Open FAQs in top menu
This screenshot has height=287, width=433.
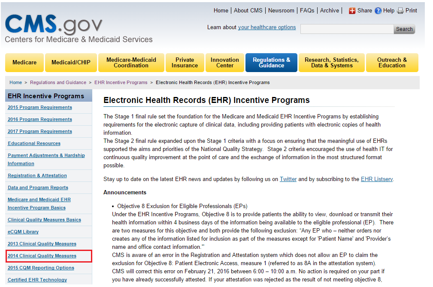(x=307, y=10)
